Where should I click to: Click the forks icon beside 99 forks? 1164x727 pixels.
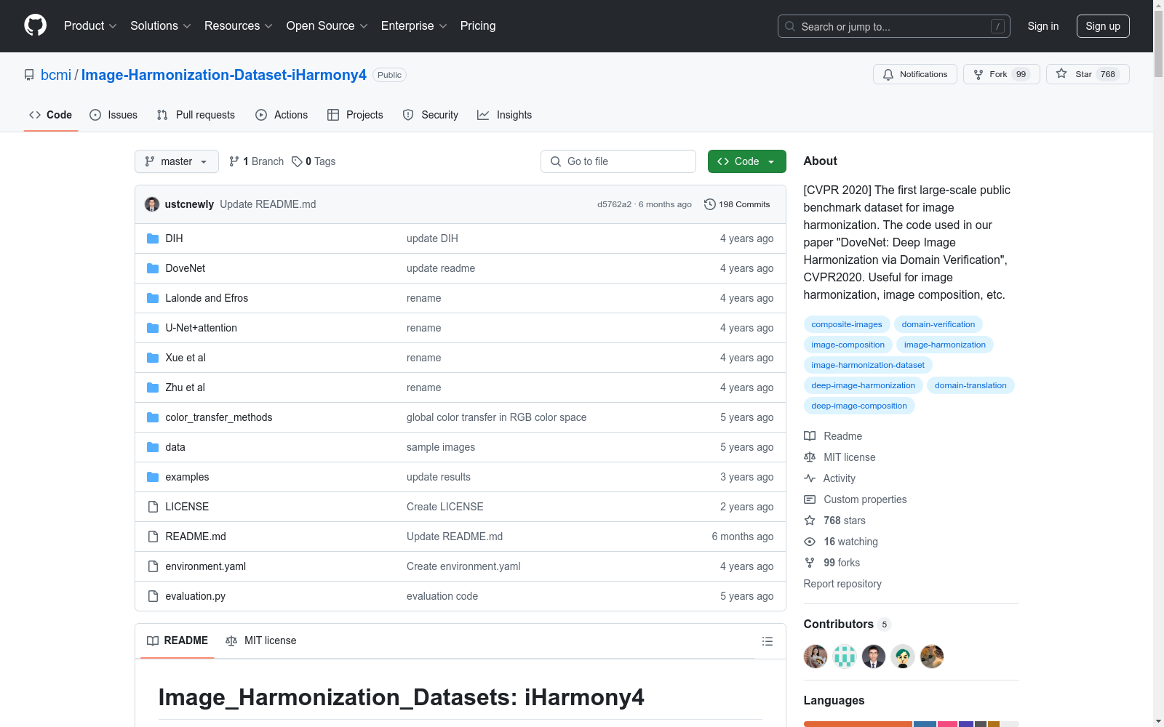[810, 563]
